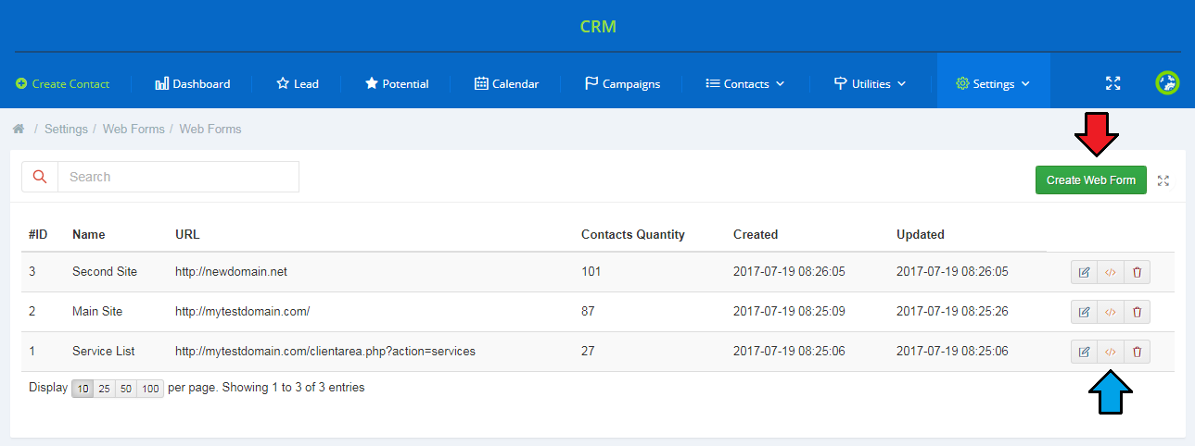The width and height of the screenshot is (1195, 446).
Task: Select the Main Site name cell
Action: coord(97,312)
